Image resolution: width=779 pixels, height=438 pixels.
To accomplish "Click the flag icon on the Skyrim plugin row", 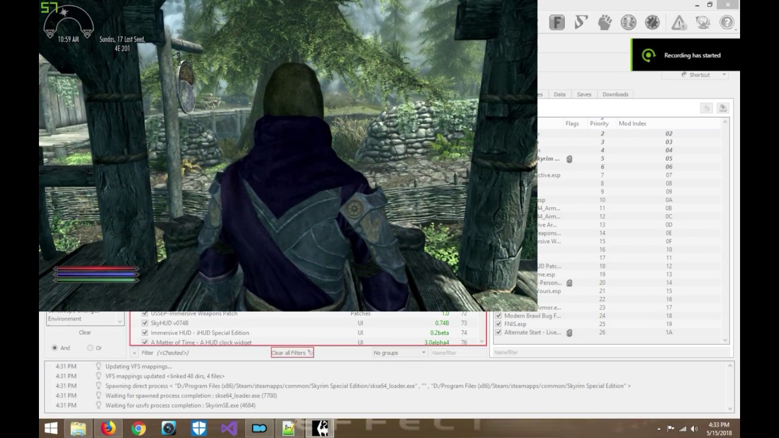I will coord(569,159).
